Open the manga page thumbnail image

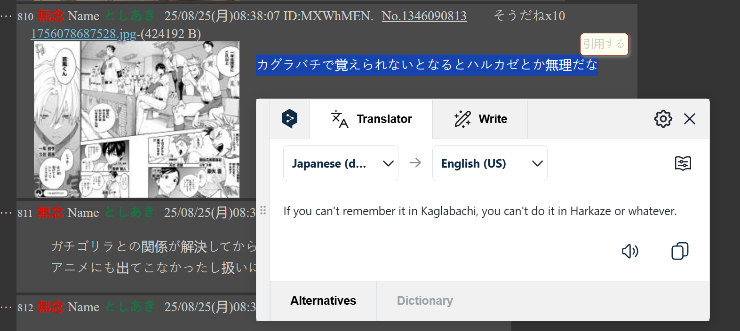point(136,119)
